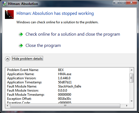Close the dialog with the red X button
Screen dimensions: 139x113
(x=131, y=2)
